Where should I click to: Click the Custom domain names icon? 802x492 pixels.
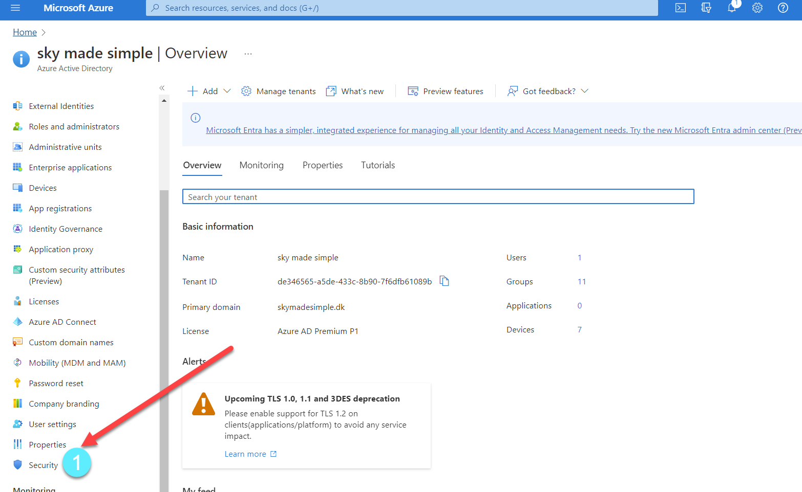click(x=17, y=342)
